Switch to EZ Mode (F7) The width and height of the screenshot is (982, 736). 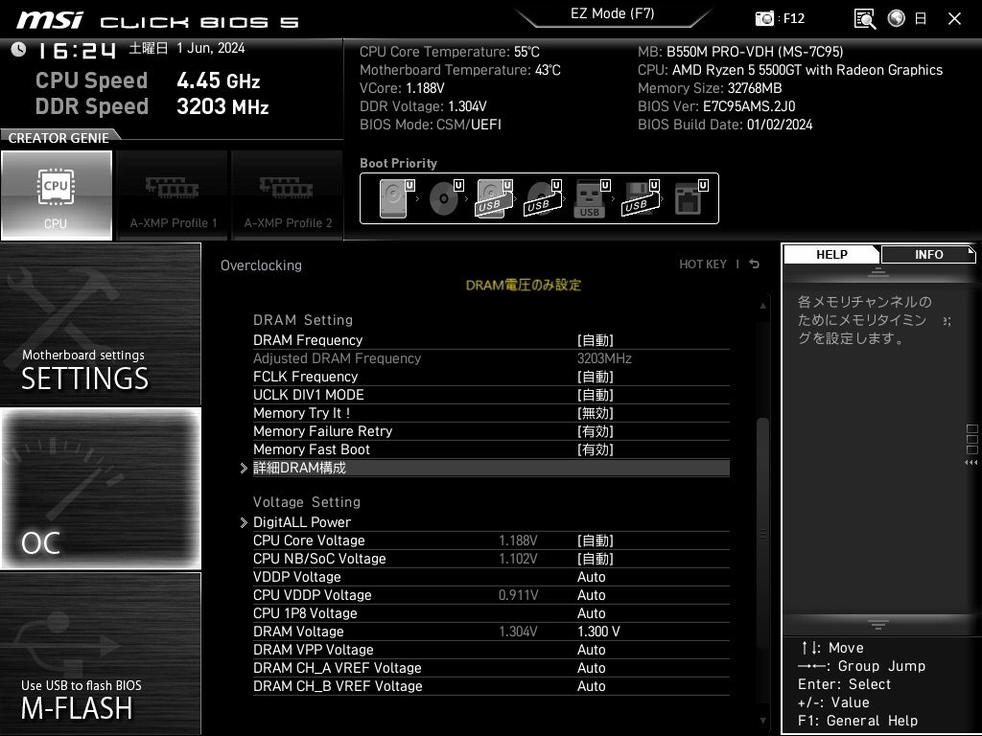click(x=613, y=13)
